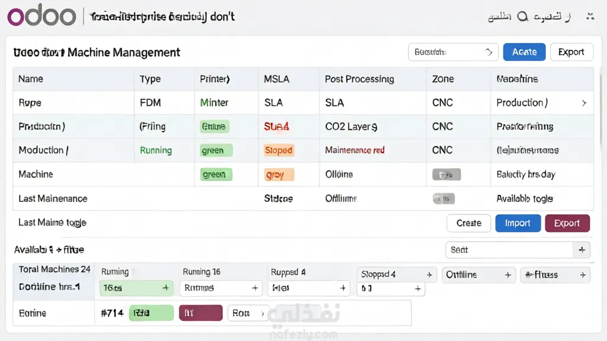Image resolution: width=607 pixels, height=341 pixels.
Task: Click the plus icon on the rightmost filter box
Action: [x=583, y=275]
